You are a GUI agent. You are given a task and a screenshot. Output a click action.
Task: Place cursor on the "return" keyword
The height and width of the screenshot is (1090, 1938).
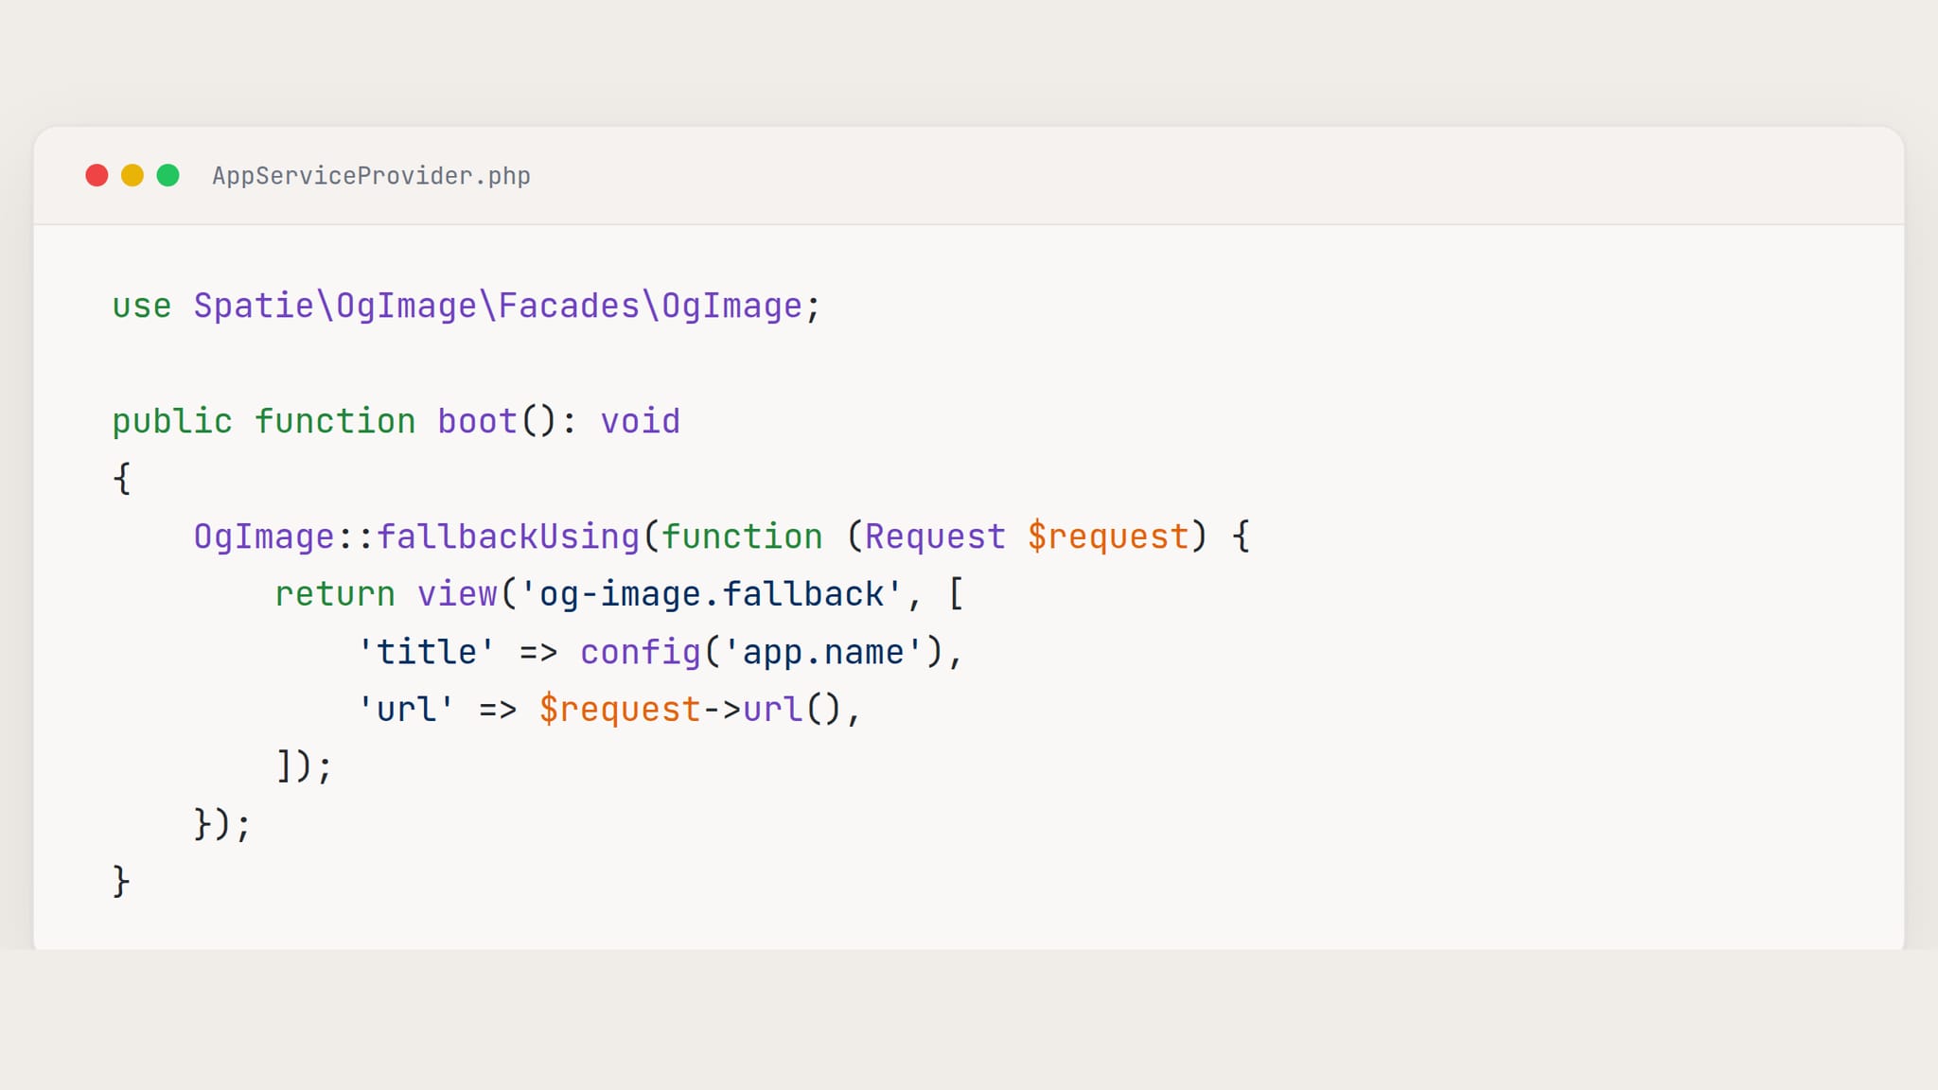pos(335,595)
